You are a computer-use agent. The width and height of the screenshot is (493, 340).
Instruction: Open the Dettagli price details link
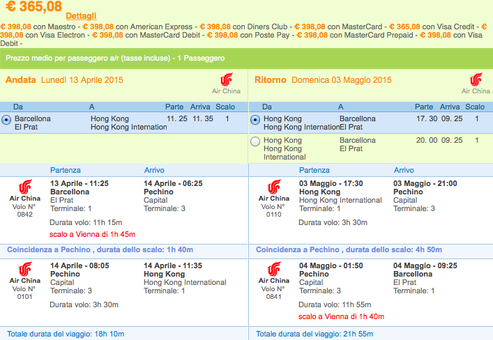[x=81, y=16]
